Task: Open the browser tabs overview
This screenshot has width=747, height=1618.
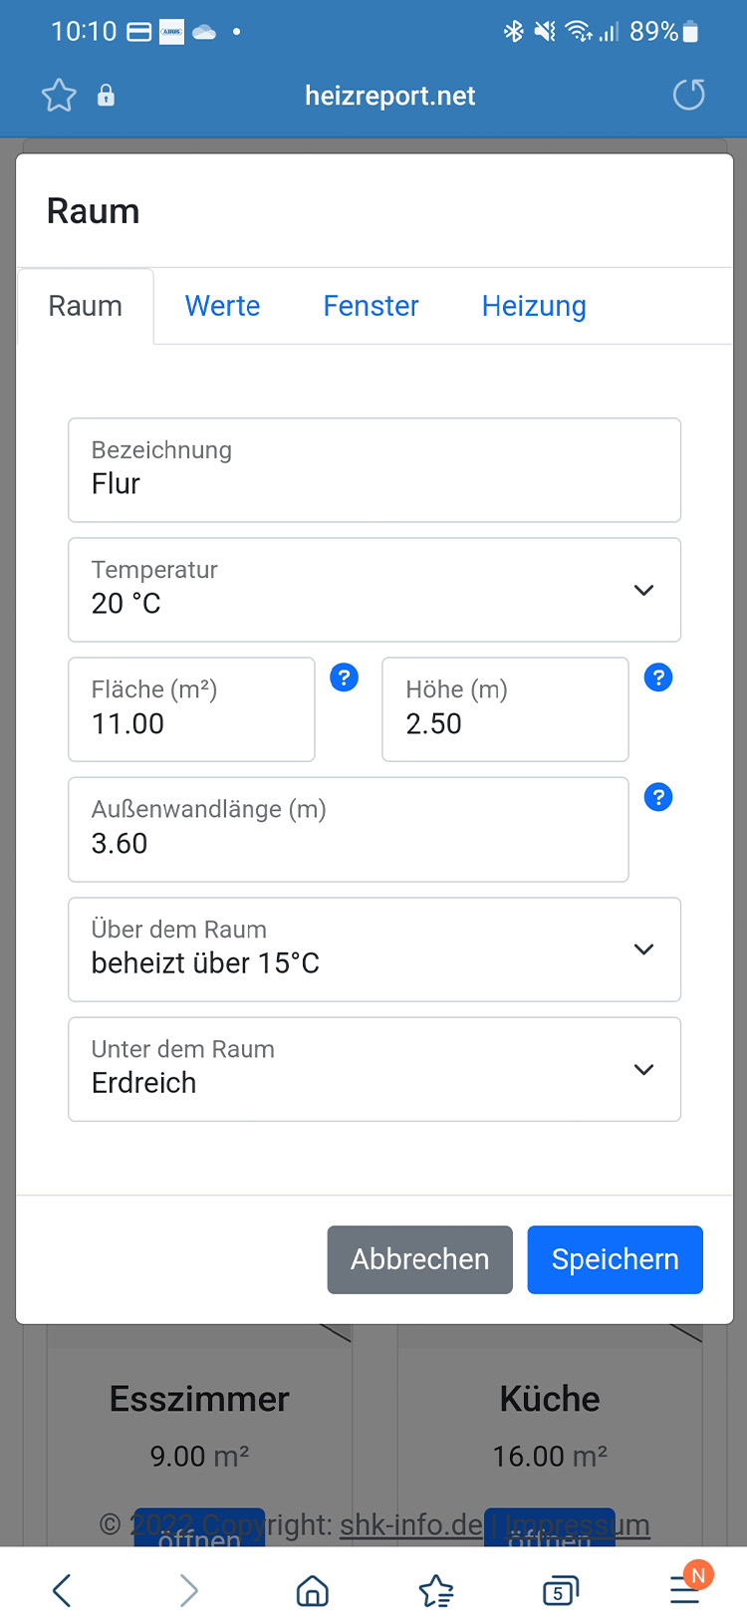Action: [x=560, y=1590]
